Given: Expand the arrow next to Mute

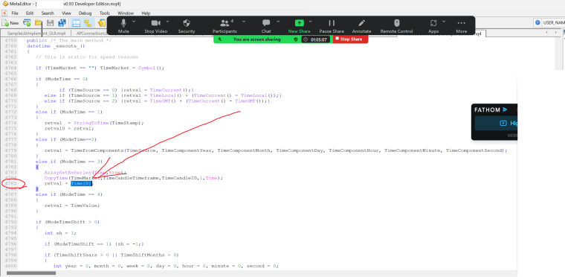Looking at the screenshot, I should pos(134,22).
